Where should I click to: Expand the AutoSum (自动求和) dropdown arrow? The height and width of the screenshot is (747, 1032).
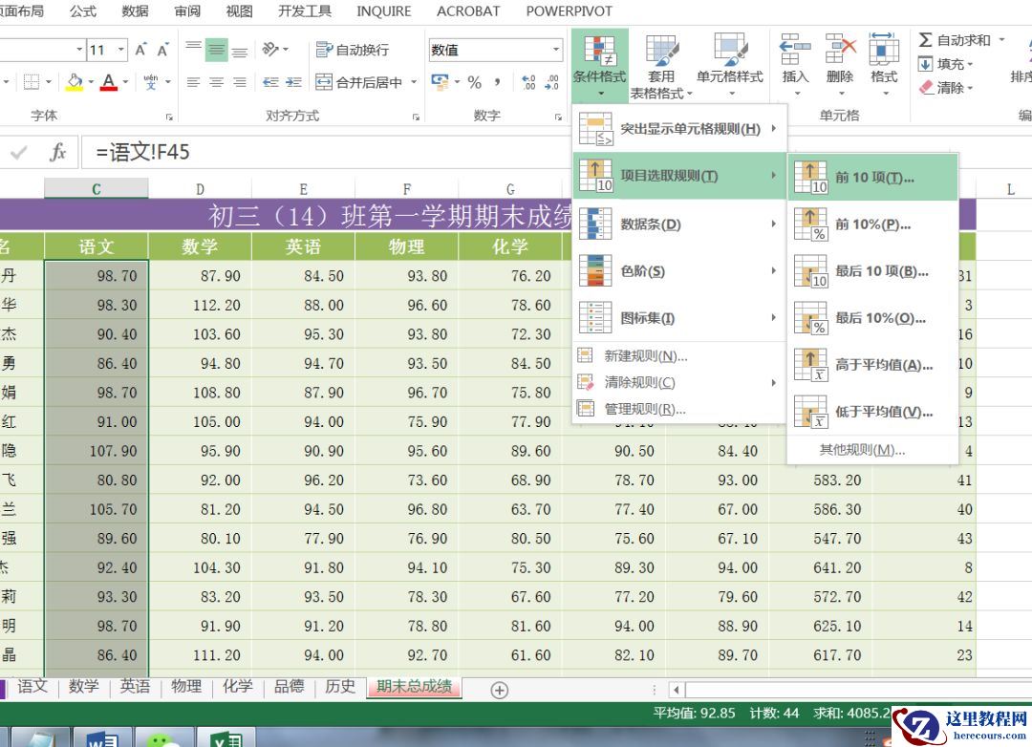[1001, 40]
